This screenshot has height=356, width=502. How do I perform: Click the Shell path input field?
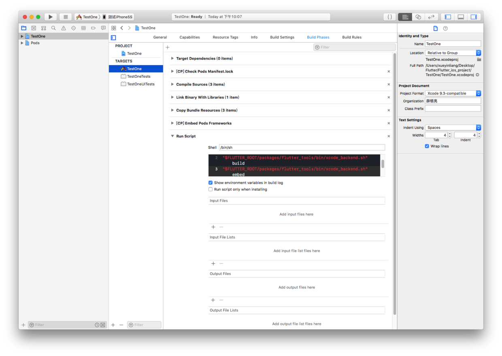pyautogui.click(x=302, y=147)
